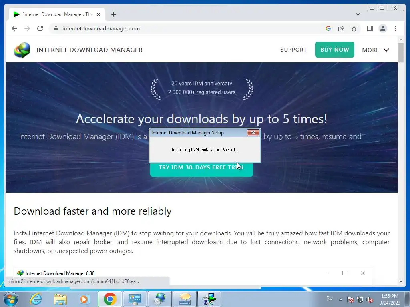Open the Action Center flag icon
This screenshot has height=307, width=410.
coord(350,299)
